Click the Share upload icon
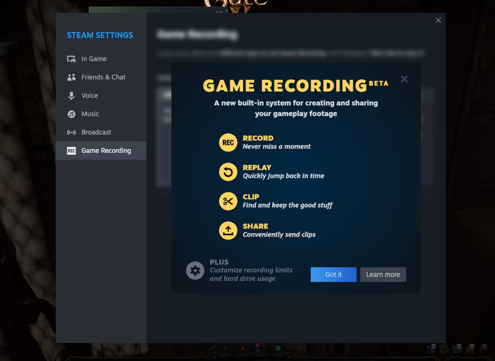This screenshot has width=495, height=361. pos(228,230)
